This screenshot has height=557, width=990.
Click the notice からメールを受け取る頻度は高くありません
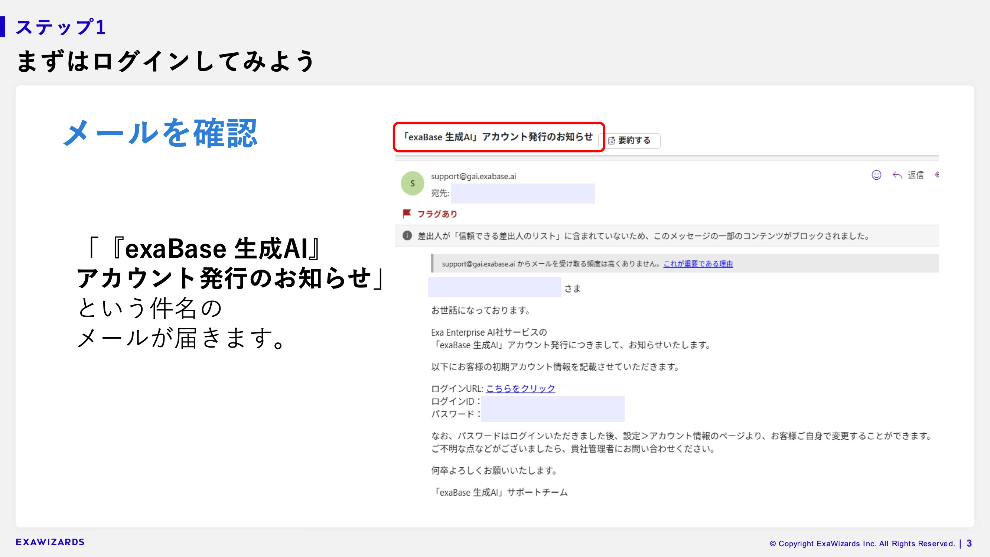551,264
